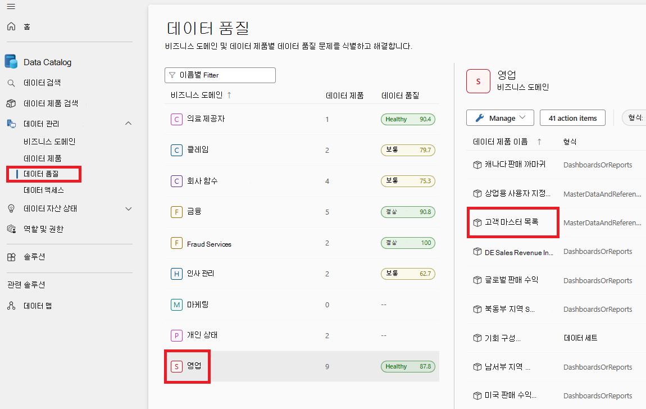Viewport: 646px width, 409px height.
Task: Click the 데이터 제품 검색 shopping icon
Action: click(x=11, y=103)
